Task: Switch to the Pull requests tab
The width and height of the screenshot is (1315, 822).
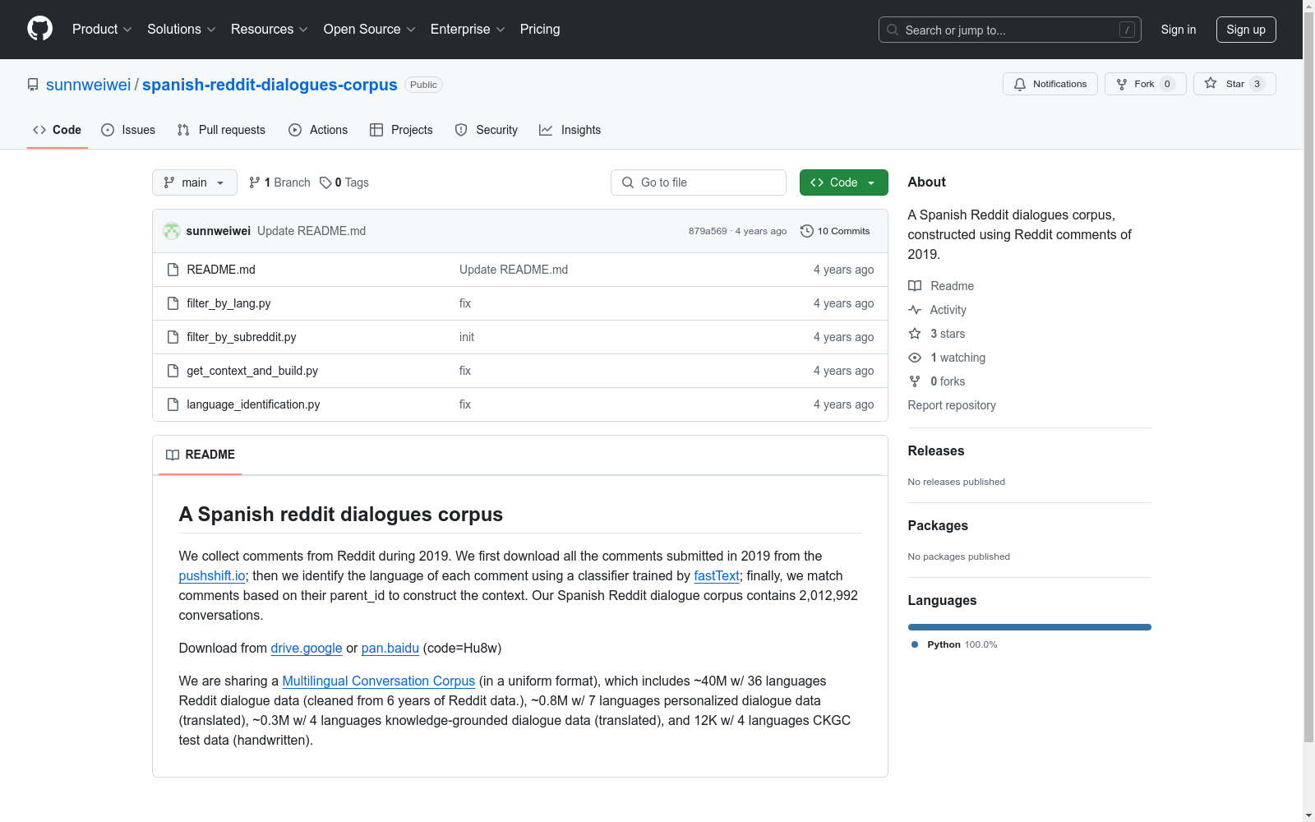Action: pos(221,130)
